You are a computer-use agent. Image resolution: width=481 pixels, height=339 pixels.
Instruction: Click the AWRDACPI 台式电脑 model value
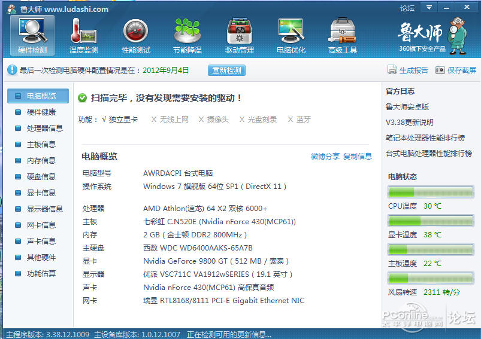[x=178, y=173]
